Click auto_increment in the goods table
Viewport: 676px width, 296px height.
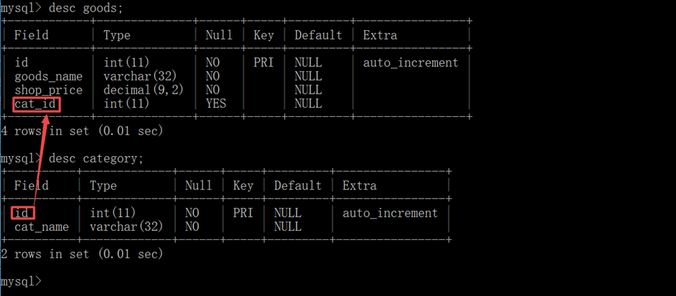(x=411, y=62)
